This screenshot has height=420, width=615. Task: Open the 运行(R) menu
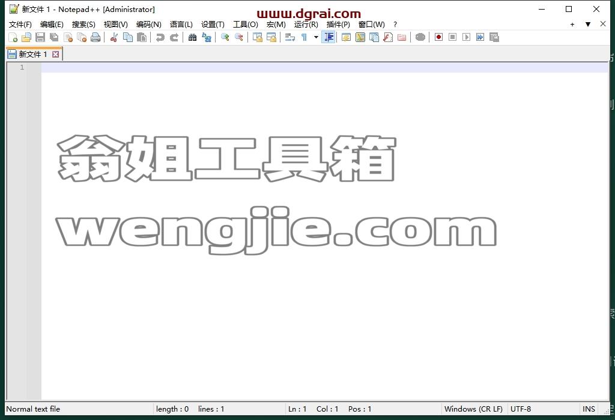306,24
